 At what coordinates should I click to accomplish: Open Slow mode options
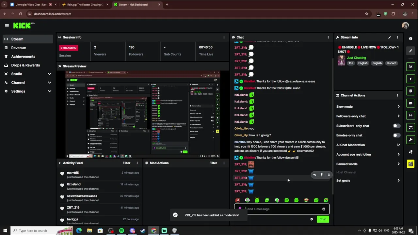coord(368,107)
